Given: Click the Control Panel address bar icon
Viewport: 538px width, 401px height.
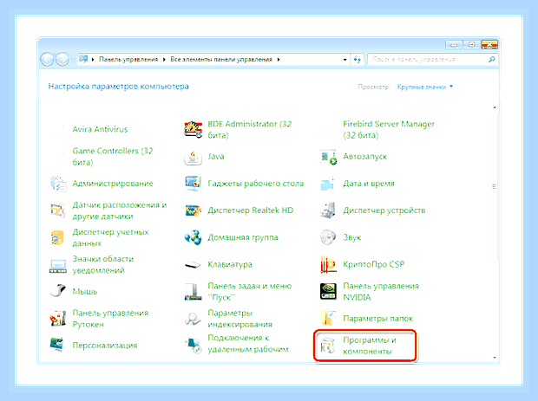Looking at the screenshot, I should (83, 59).
